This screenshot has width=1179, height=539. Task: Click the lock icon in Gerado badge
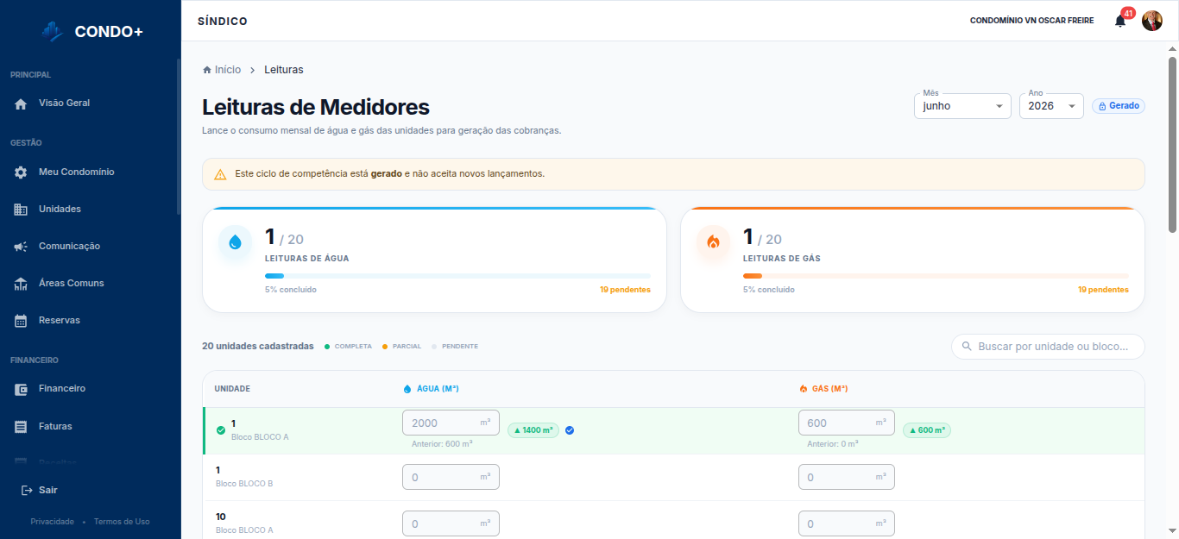click(x=1102, y=106)
